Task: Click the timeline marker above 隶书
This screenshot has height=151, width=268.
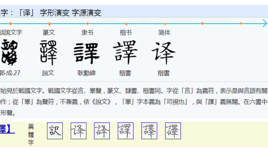Action: pyautogui.click(x=88, y=24)
